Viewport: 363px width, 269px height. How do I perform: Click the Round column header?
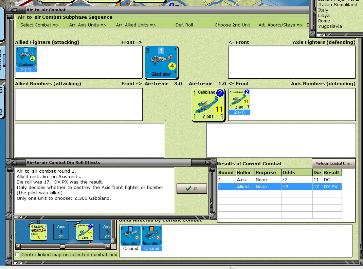226,172
